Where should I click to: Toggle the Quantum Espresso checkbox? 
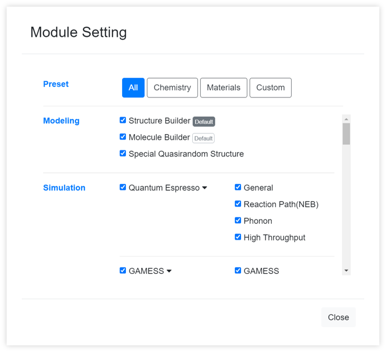[123, 187]
